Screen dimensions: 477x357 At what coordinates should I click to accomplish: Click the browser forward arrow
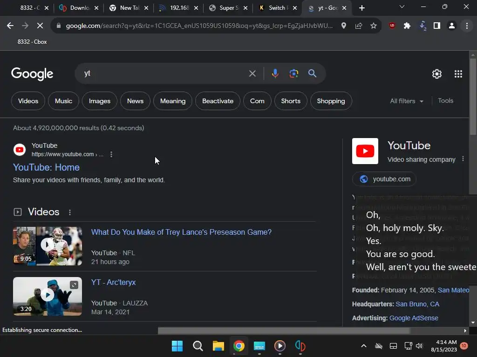25,26
